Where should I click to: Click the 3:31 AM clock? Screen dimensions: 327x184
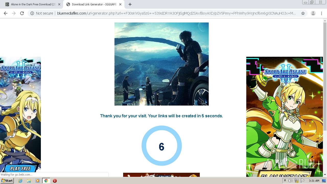pyautogui.click(x=314, y=181)
